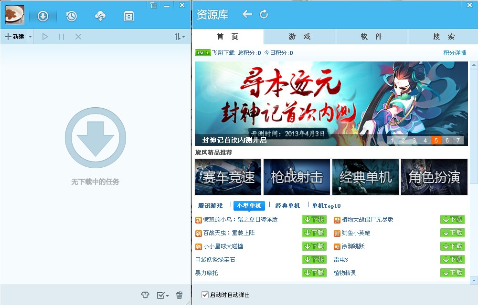This screenshot has height=305, width=478.
Task: Open the sort order dropdown
Action: tap(180, 37)
